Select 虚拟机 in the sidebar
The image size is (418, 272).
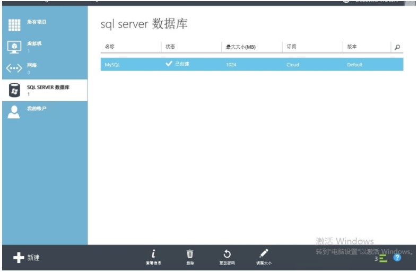coord(45,47)
